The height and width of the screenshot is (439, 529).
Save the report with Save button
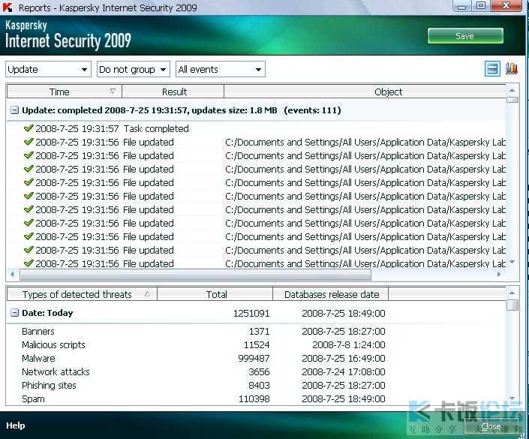465,36
